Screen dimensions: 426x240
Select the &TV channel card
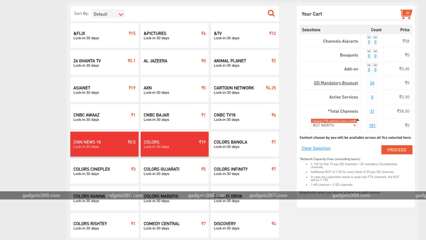coord(245,36)
